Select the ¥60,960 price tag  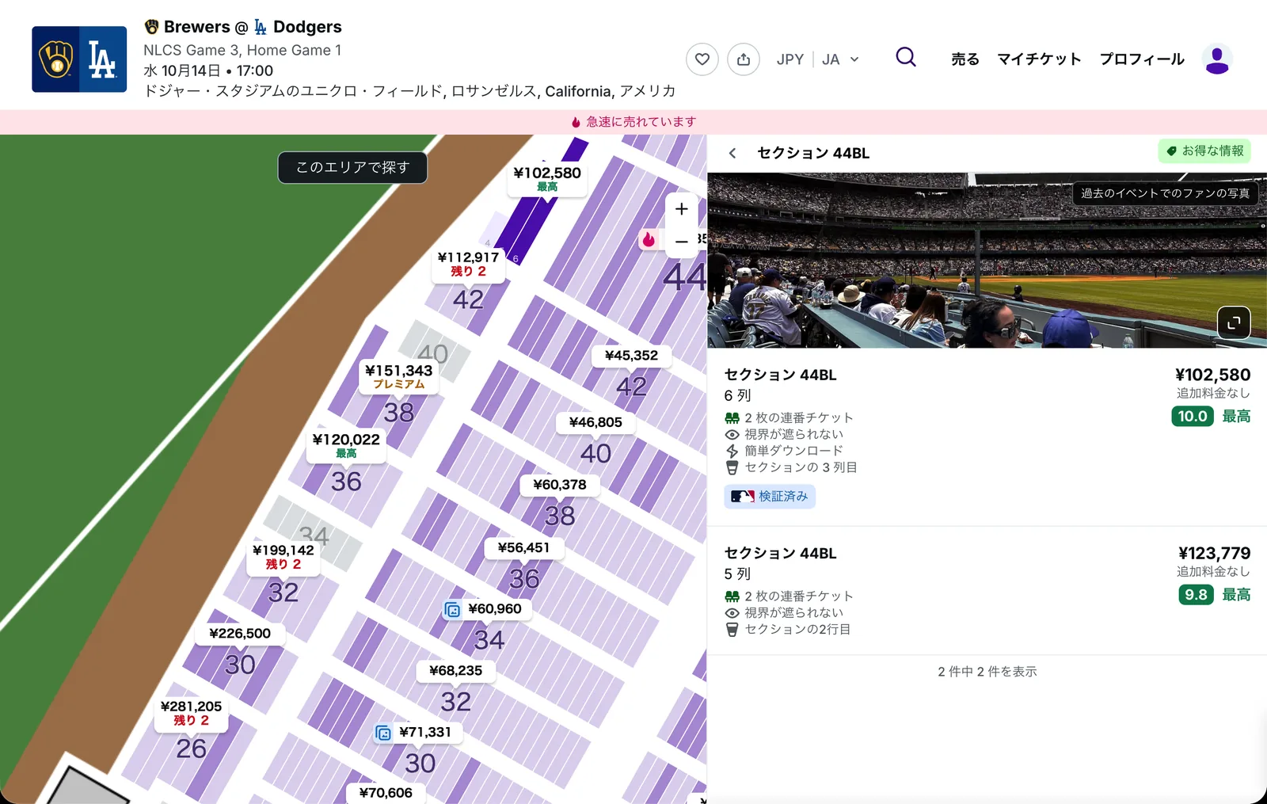point(487,609)
